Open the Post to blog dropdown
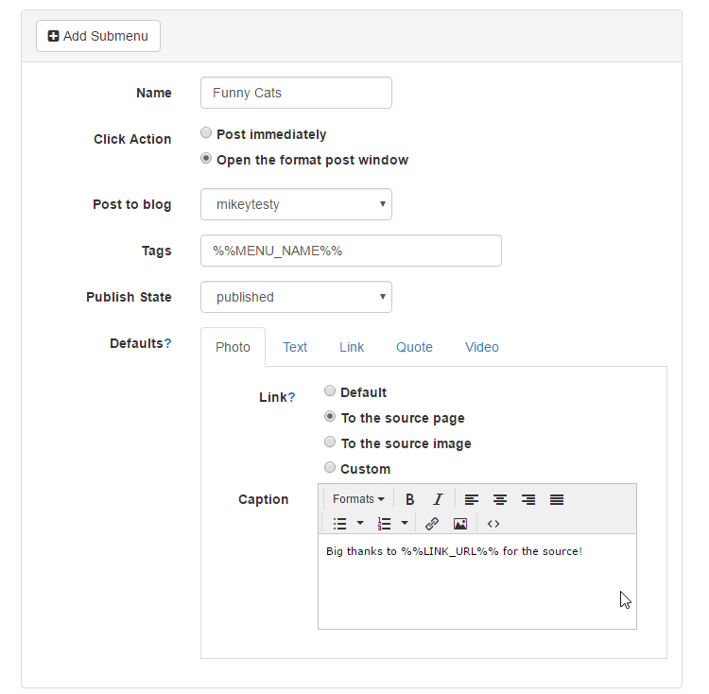 pos(296,204)
